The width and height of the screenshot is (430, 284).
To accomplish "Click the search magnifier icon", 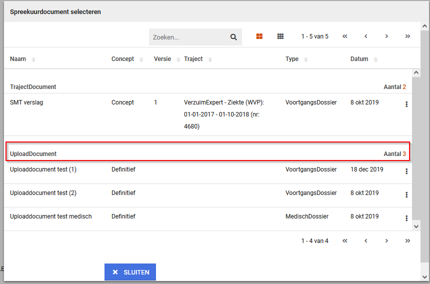I will pos(233,37).
